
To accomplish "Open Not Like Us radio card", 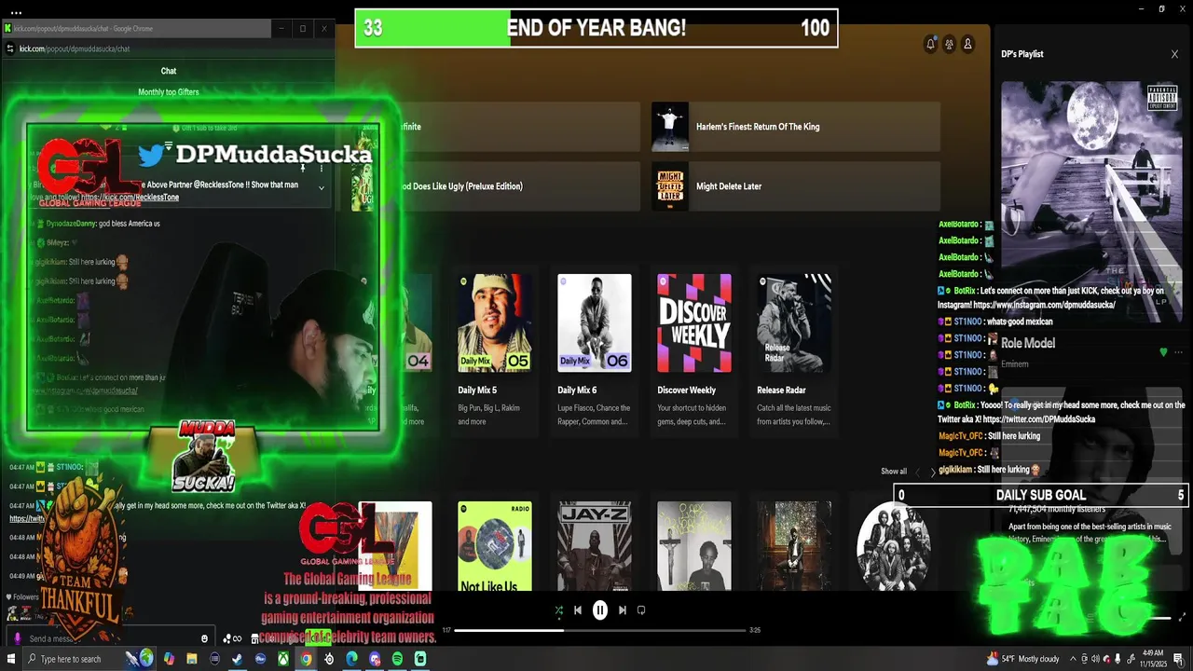I will (495, 547).
